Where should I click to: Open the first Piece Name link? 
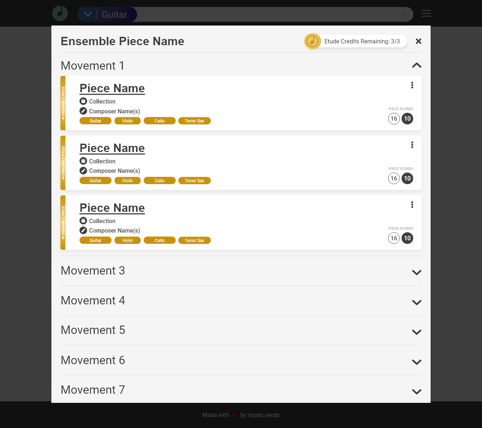pyautogui.click(x=112, y=88)
